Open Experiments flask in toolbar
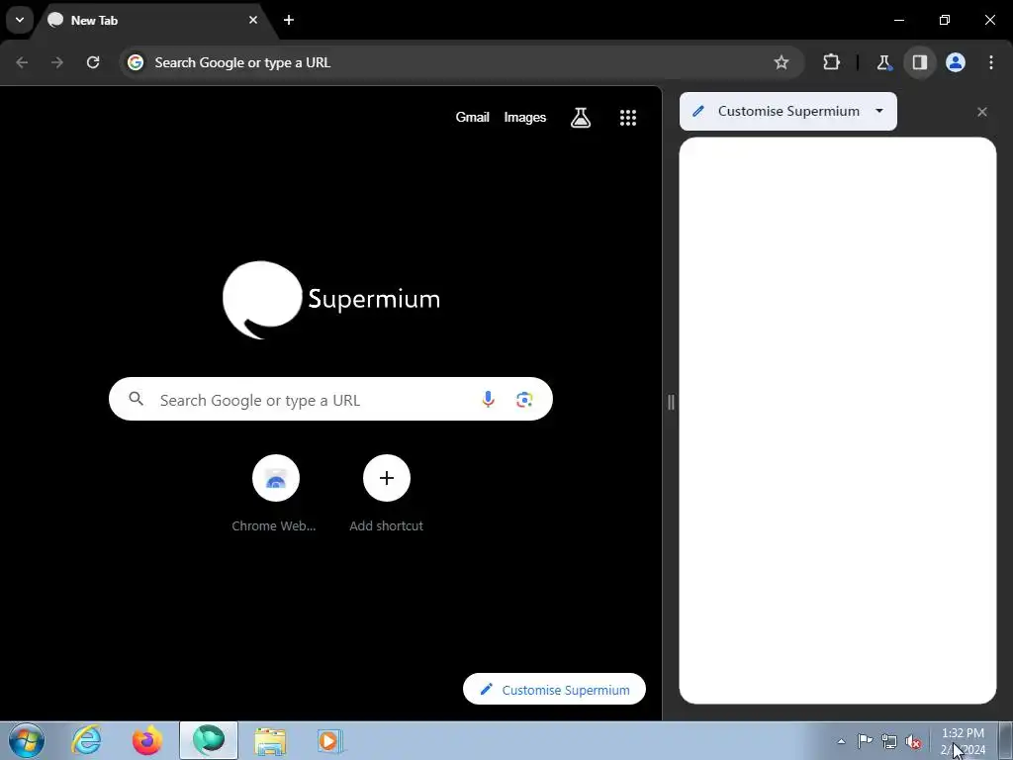This screenshot has height=760, width=1013. pos(883,62)
